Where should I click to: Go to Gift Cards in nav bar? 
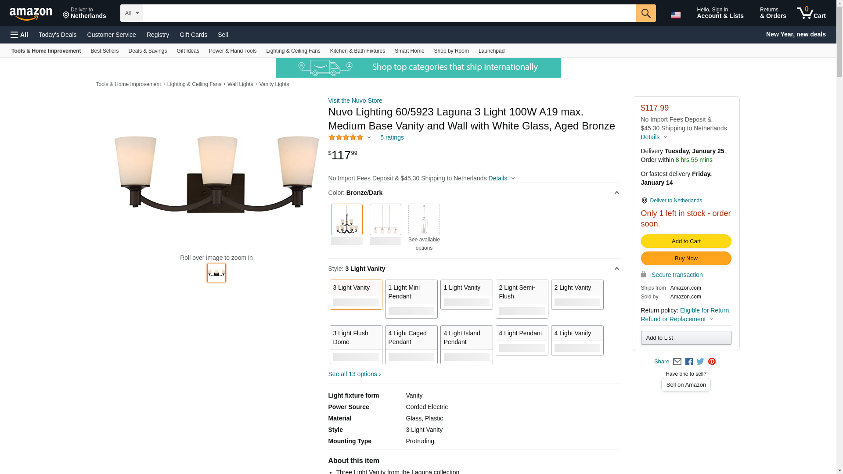point(193,35)
